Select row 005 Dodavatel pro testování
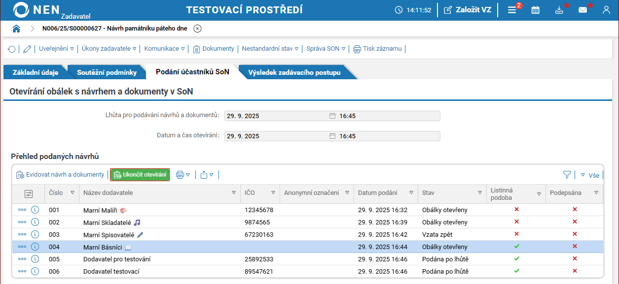The width and height of the screenshot is (619, 284). 117,259
